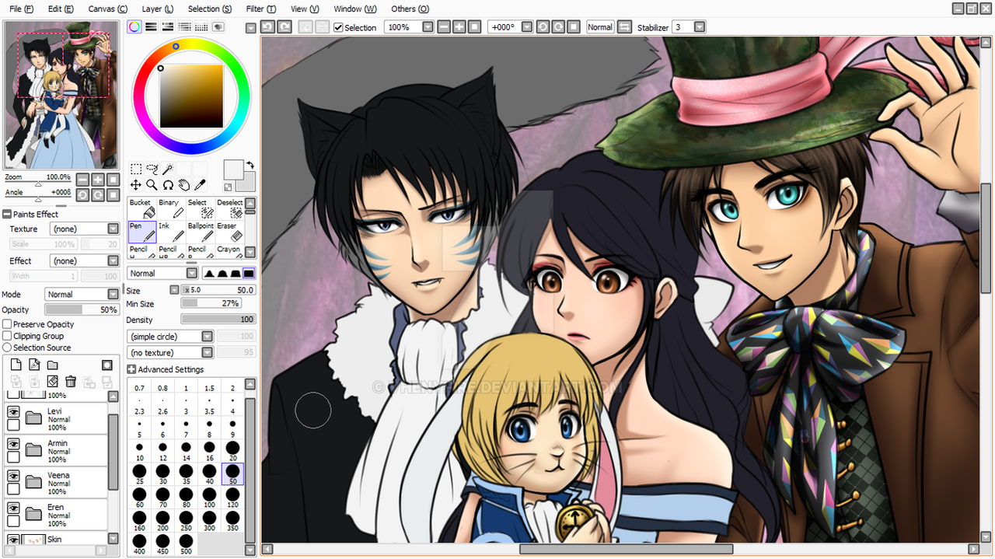The height and width of the screenshot is (559, 995).
Task: Adjust the layer Opacity slider
Action: pos(82,309)
